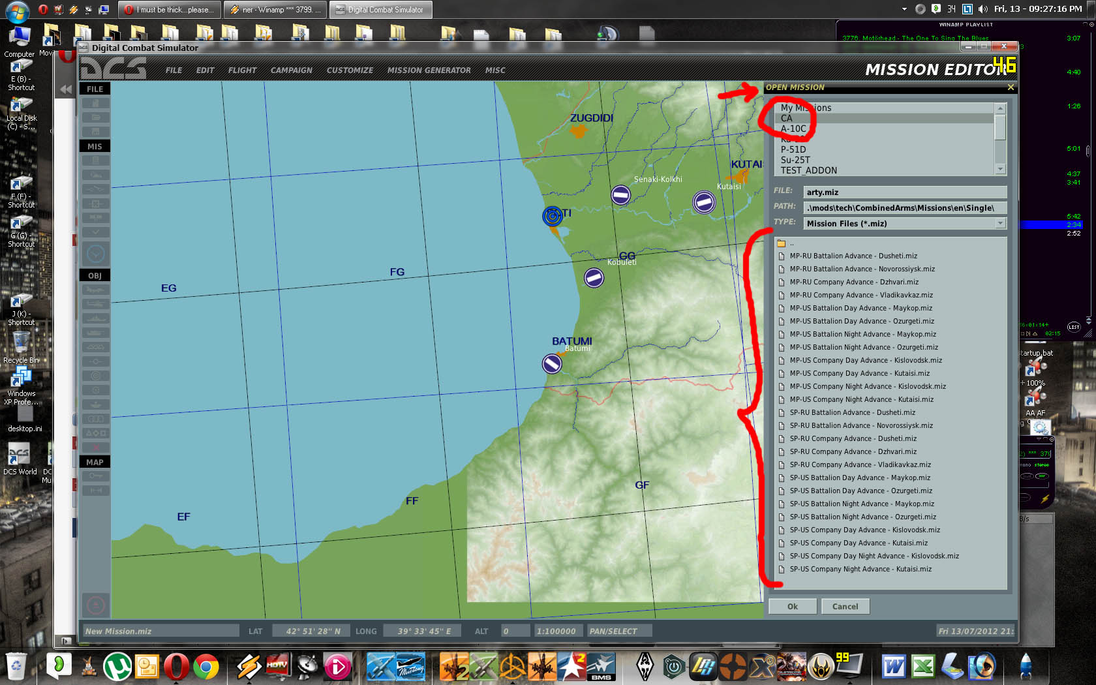This screenshot has width=1096, height=685.
Task: Open the TYPE Mission Files dropdown
Action: (1000, 223)
